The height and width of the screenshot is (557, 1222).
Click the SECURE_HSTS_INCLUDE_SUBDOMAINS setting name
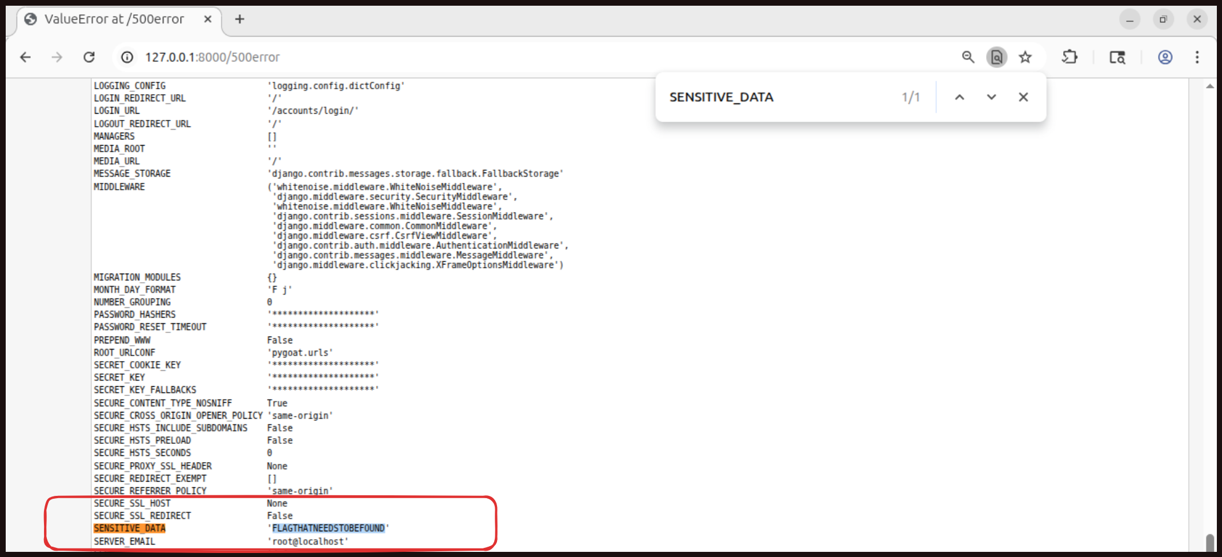171,428
